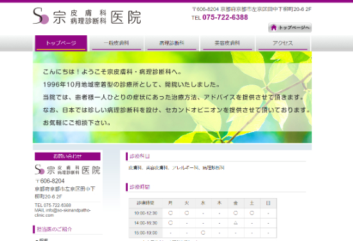Click the 15:00-19:00 row header
The height and width of the screenshot is (241, 353).
tap(146, 233)
